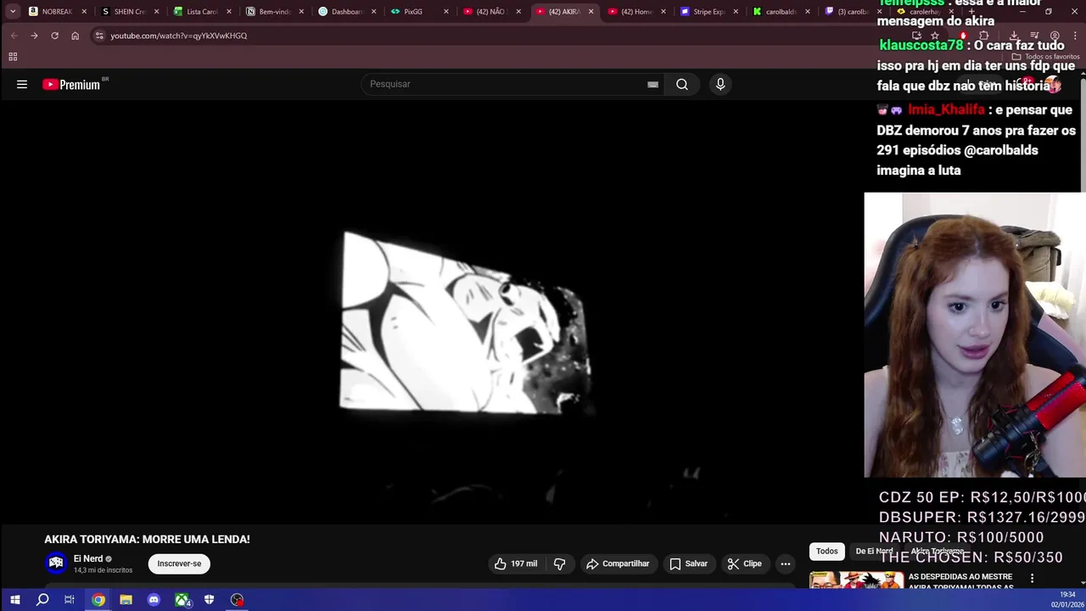
Task: Go back with browser back arrow
Action: point(14,36)
